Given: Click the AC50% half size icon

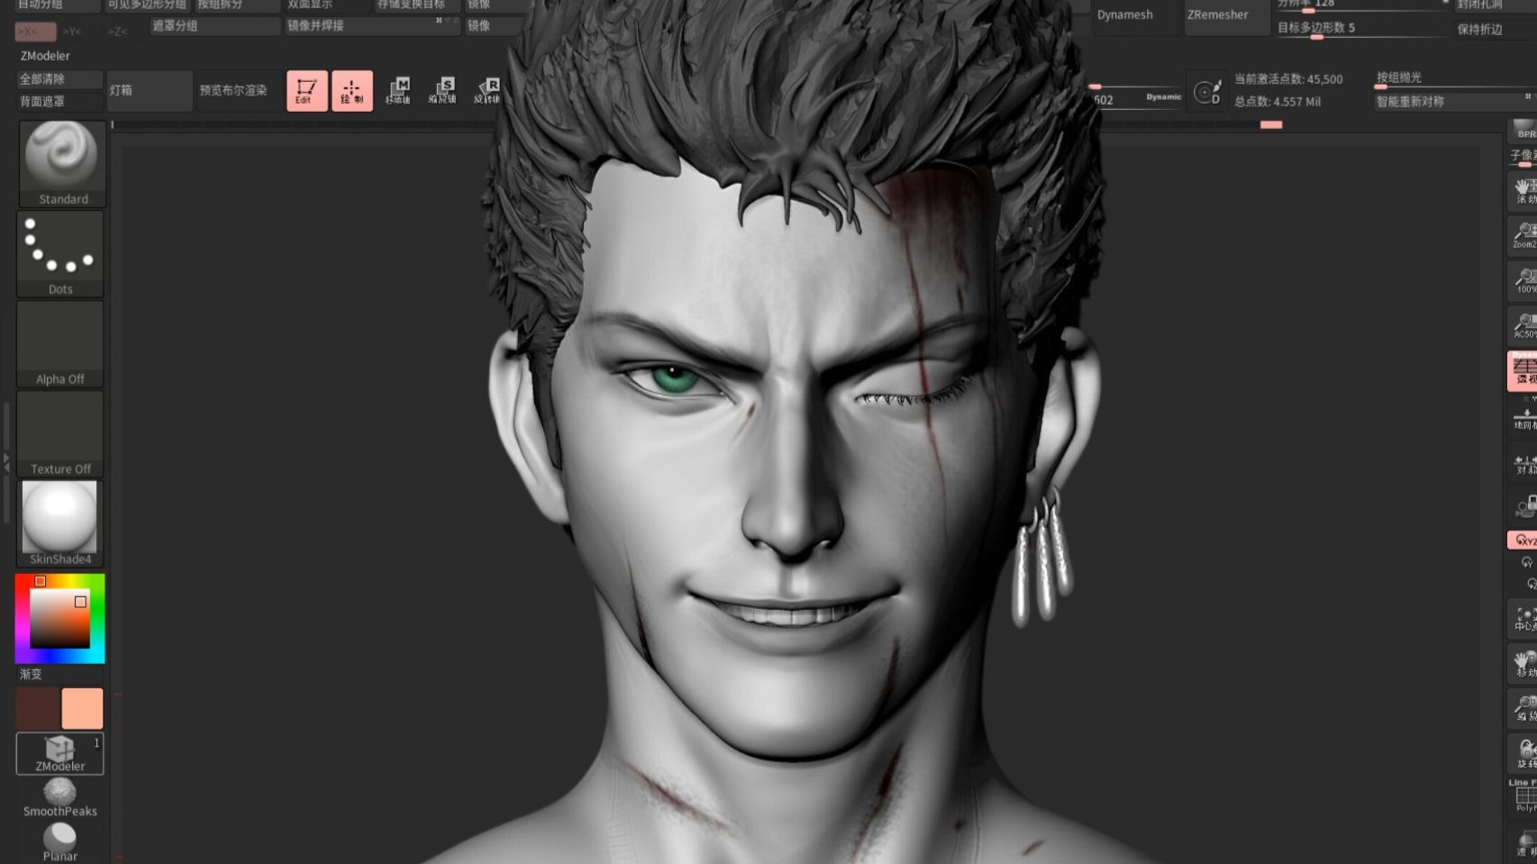Looking at the screenshot, I should point(1524,325).
